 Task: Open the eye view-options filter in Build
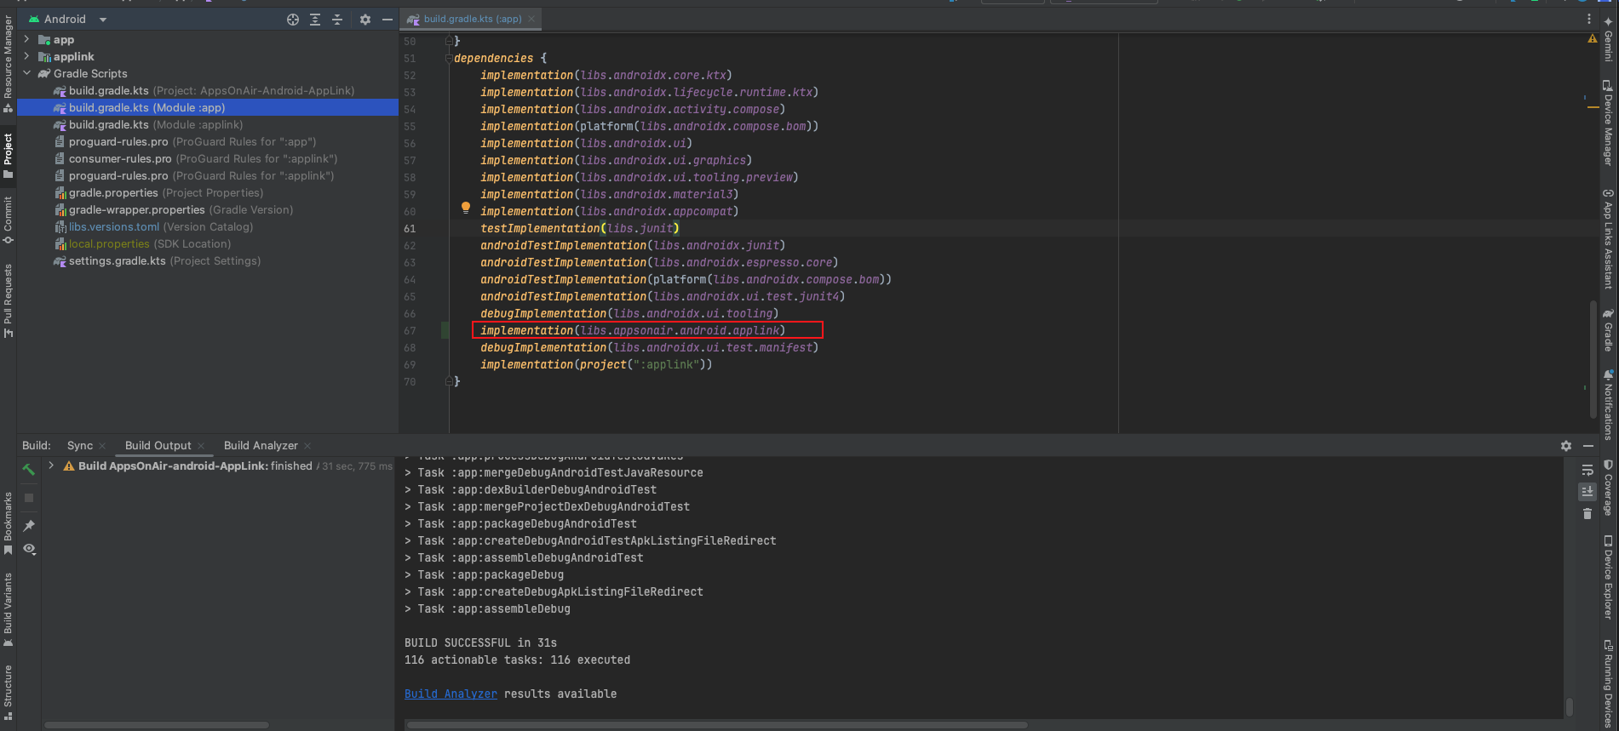(30, 549)
